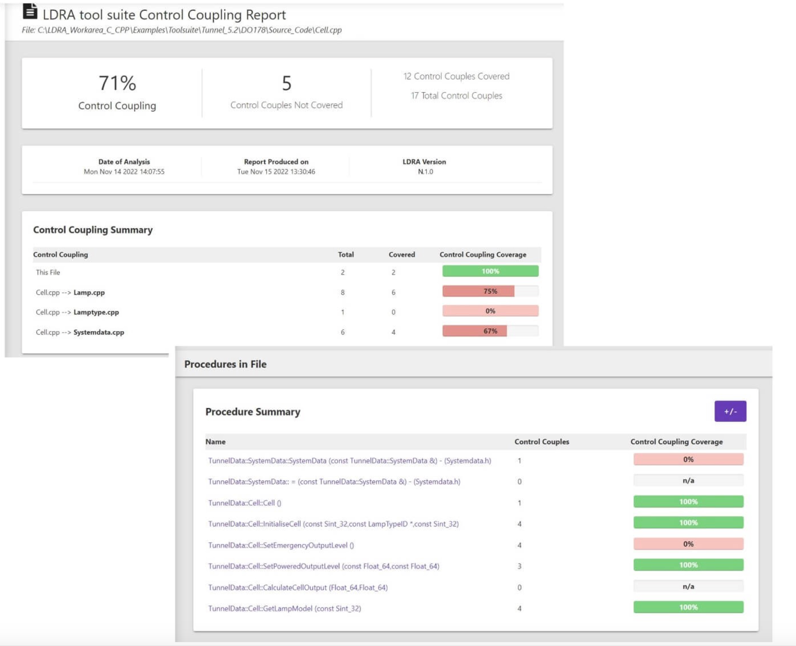The image size is (796, 646).
Task: Open TunnelData::SystemData:: = operator link
Action: tap(334, 482)
